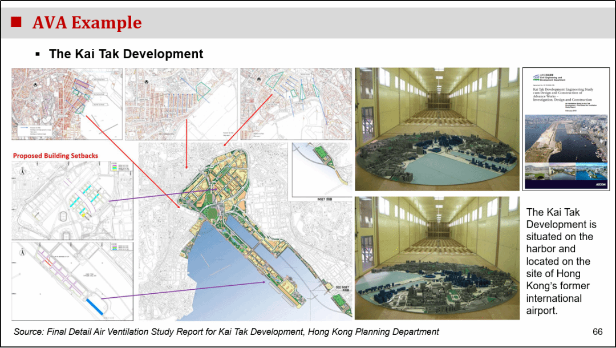The width and height of the screenshot is (616, 348).
Task: Click the black bullet before Kai Tak Development
Action: 38,54
